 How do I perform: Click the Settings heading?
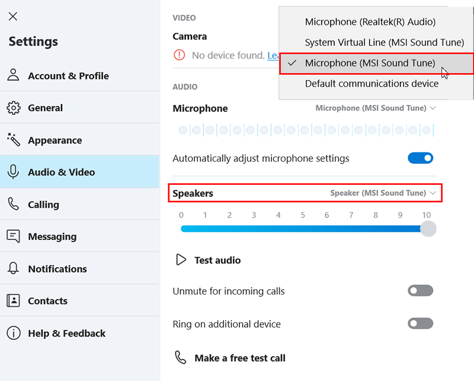coord(33,41)
